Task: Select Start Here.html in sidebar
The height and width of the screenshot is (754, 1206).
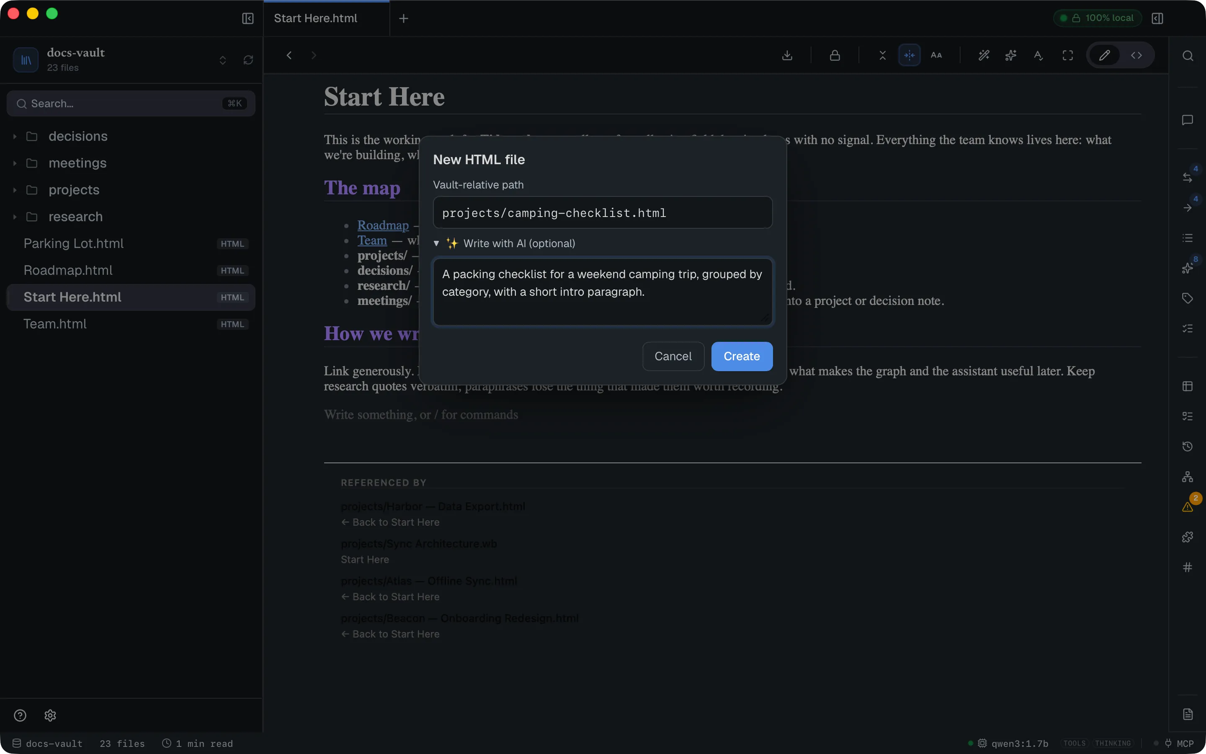Action: click(x=131, y=297)
